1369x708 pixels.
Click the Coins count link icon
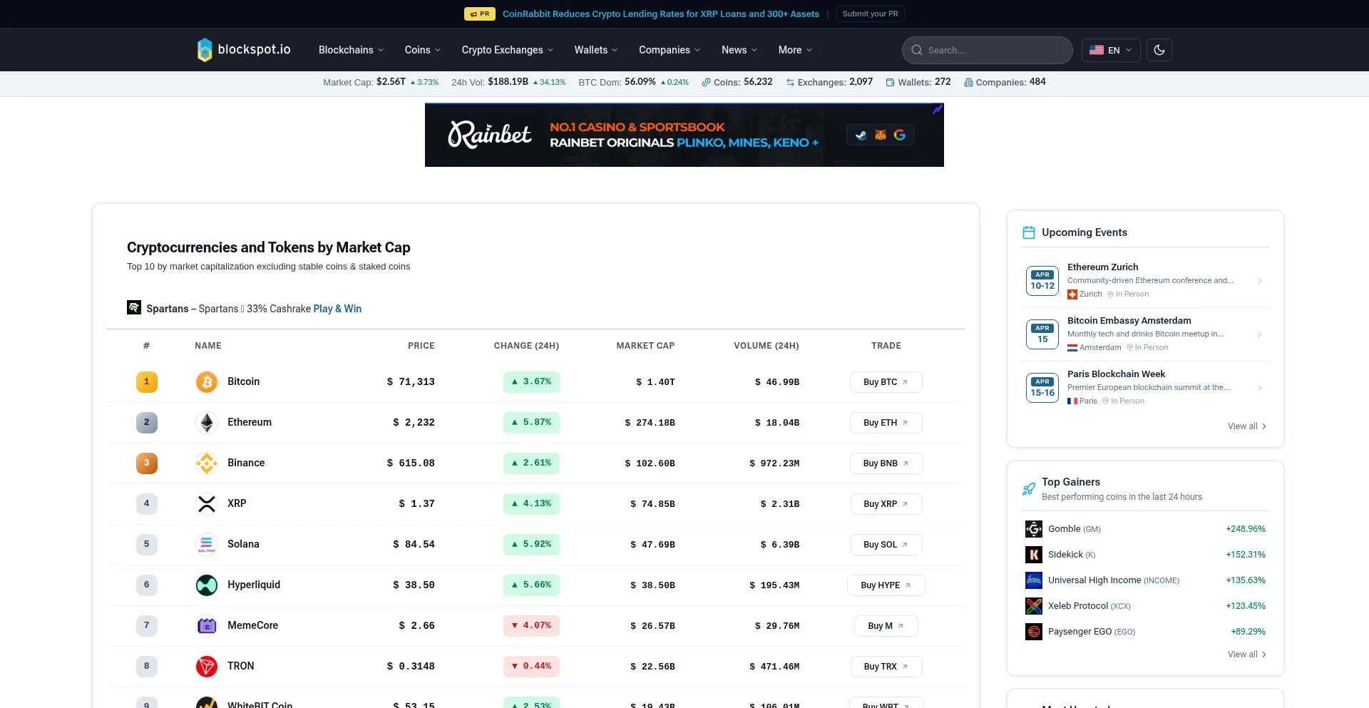pos(706,83)
